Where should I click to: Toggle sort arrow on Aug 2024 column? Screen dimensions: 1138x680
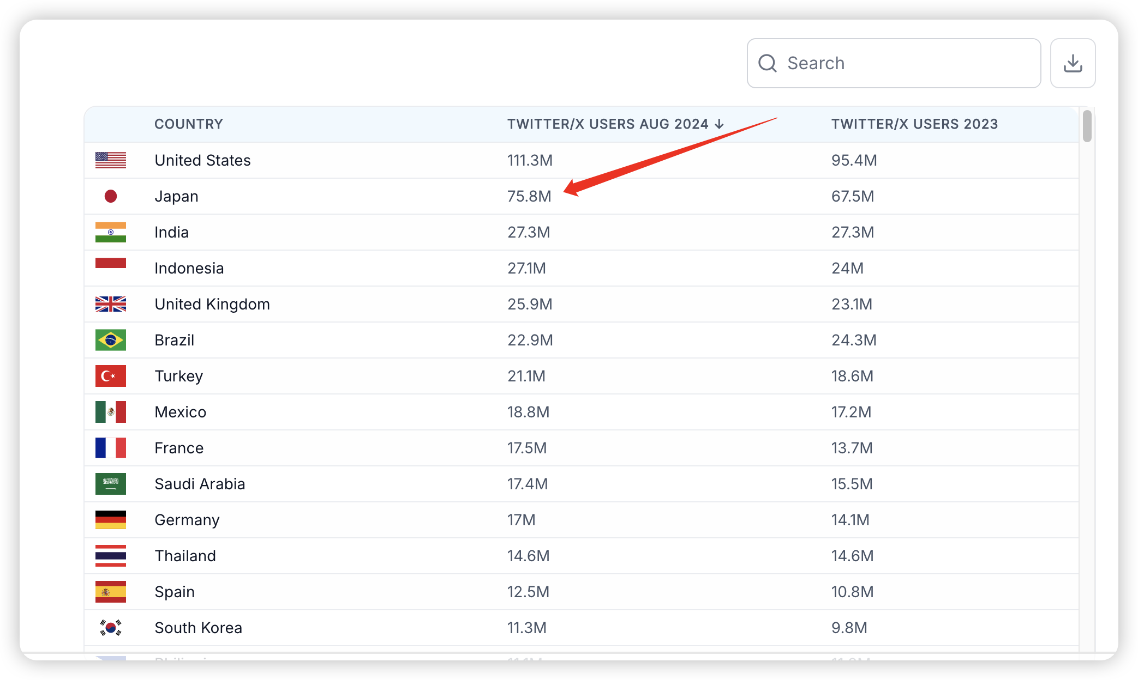coord(720,124)
